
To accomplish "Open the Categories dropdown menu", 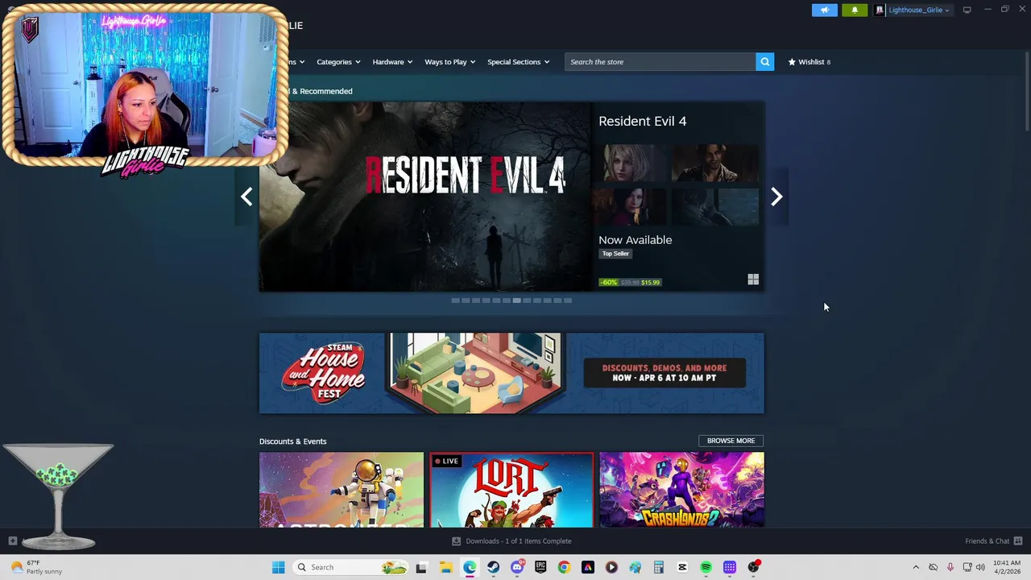I will [x=338, y=62].
